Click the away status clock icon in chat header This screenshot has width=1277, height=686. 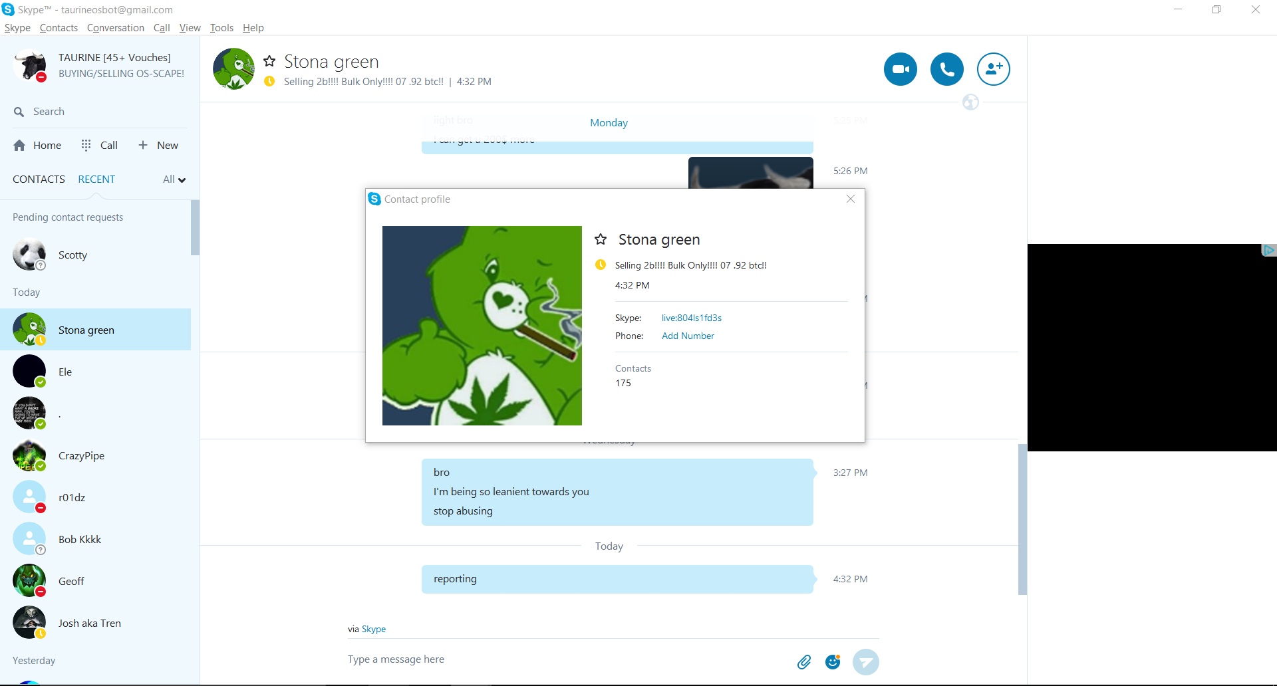tap(269, 81)
